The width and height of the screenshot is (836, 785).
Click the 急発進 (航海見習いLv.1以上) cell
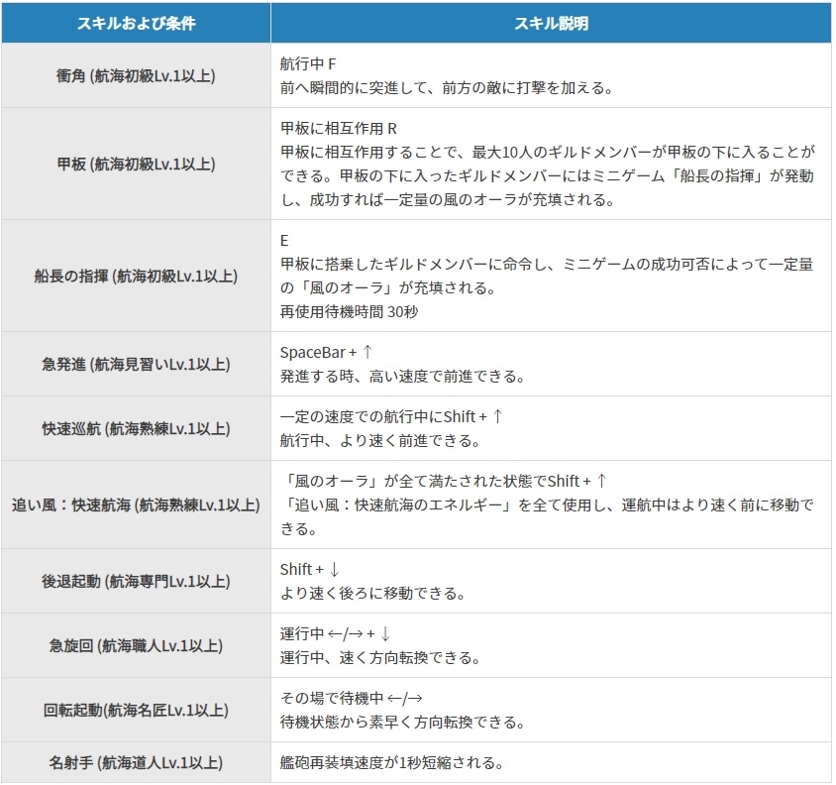(x=136, y=364)
